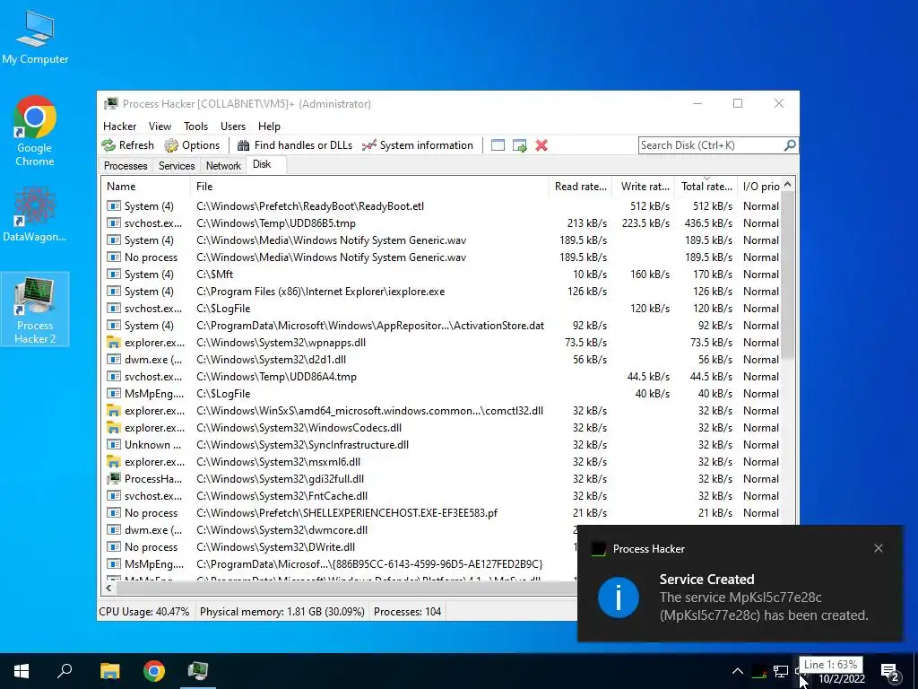Open the View menu

pos(160,126)
